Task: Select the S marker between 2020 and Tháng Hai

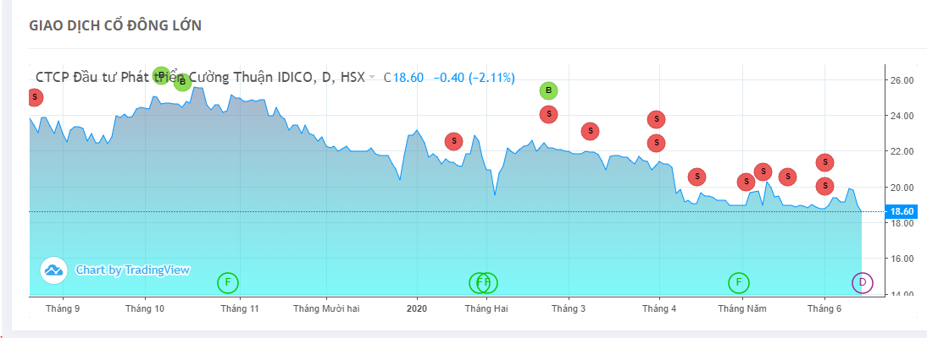Action: click(x=453, y=141)
